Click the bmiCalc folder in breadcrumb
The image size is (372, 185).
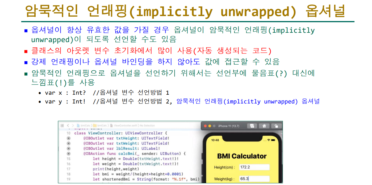(95, 126)
